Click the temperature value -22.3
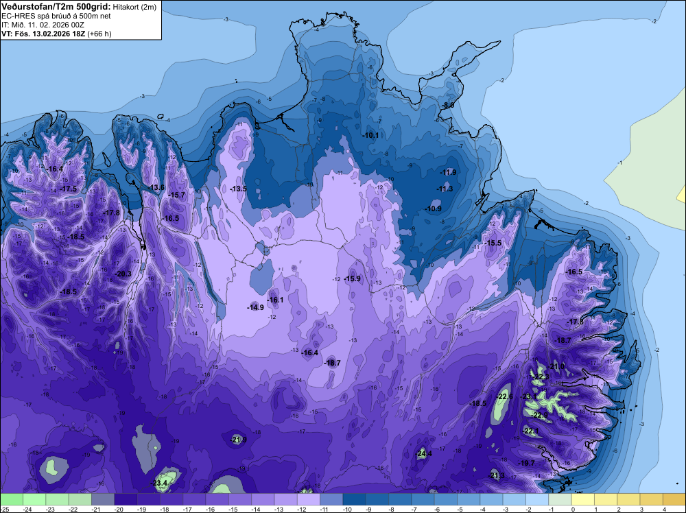Screen dimensions: 686x513 tap(541, 377)
